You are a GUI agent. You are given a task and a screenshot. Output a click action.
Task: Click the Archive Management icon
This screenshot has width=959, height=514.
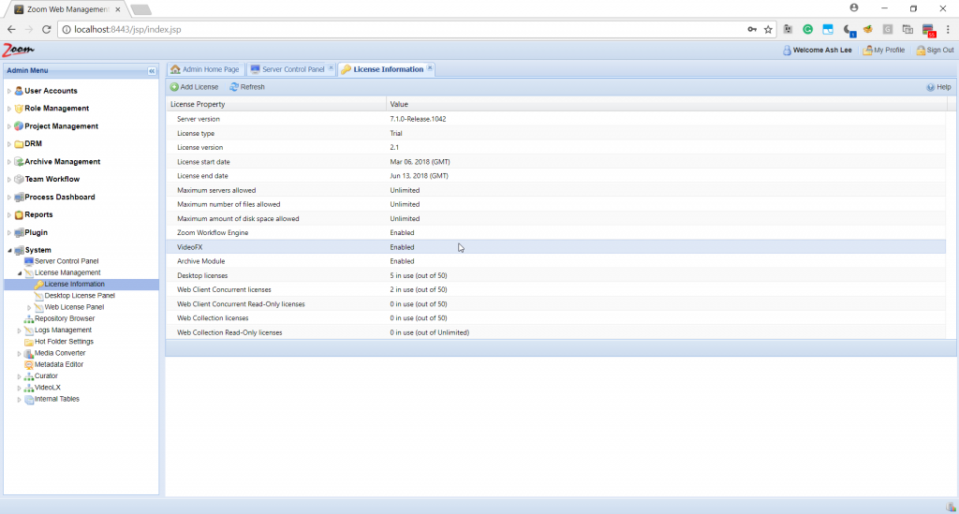(x=19, y=161)
